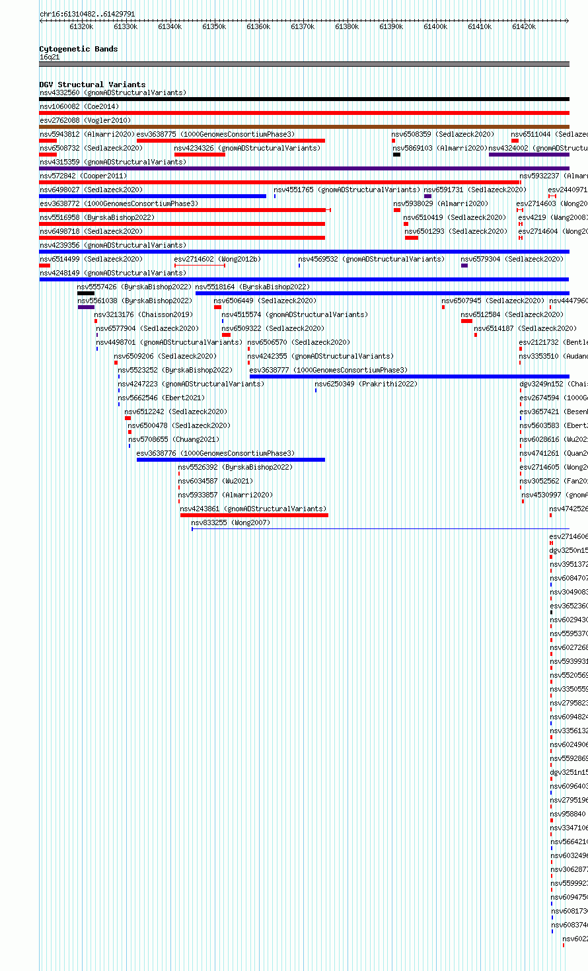This screenshot has height=971, width=588.
Task: Open nsv4239356 gnomAD variant label
Action: pos(112,245)
